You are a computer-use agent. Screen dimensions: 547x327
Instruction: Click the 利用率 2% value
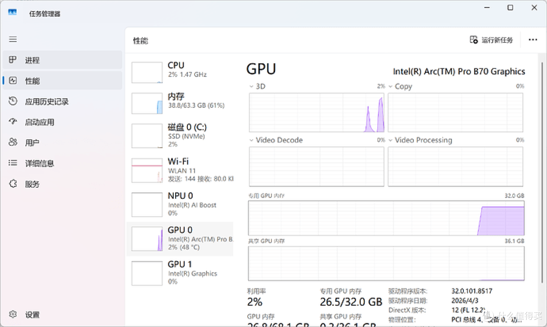click(x=255, y=302)
